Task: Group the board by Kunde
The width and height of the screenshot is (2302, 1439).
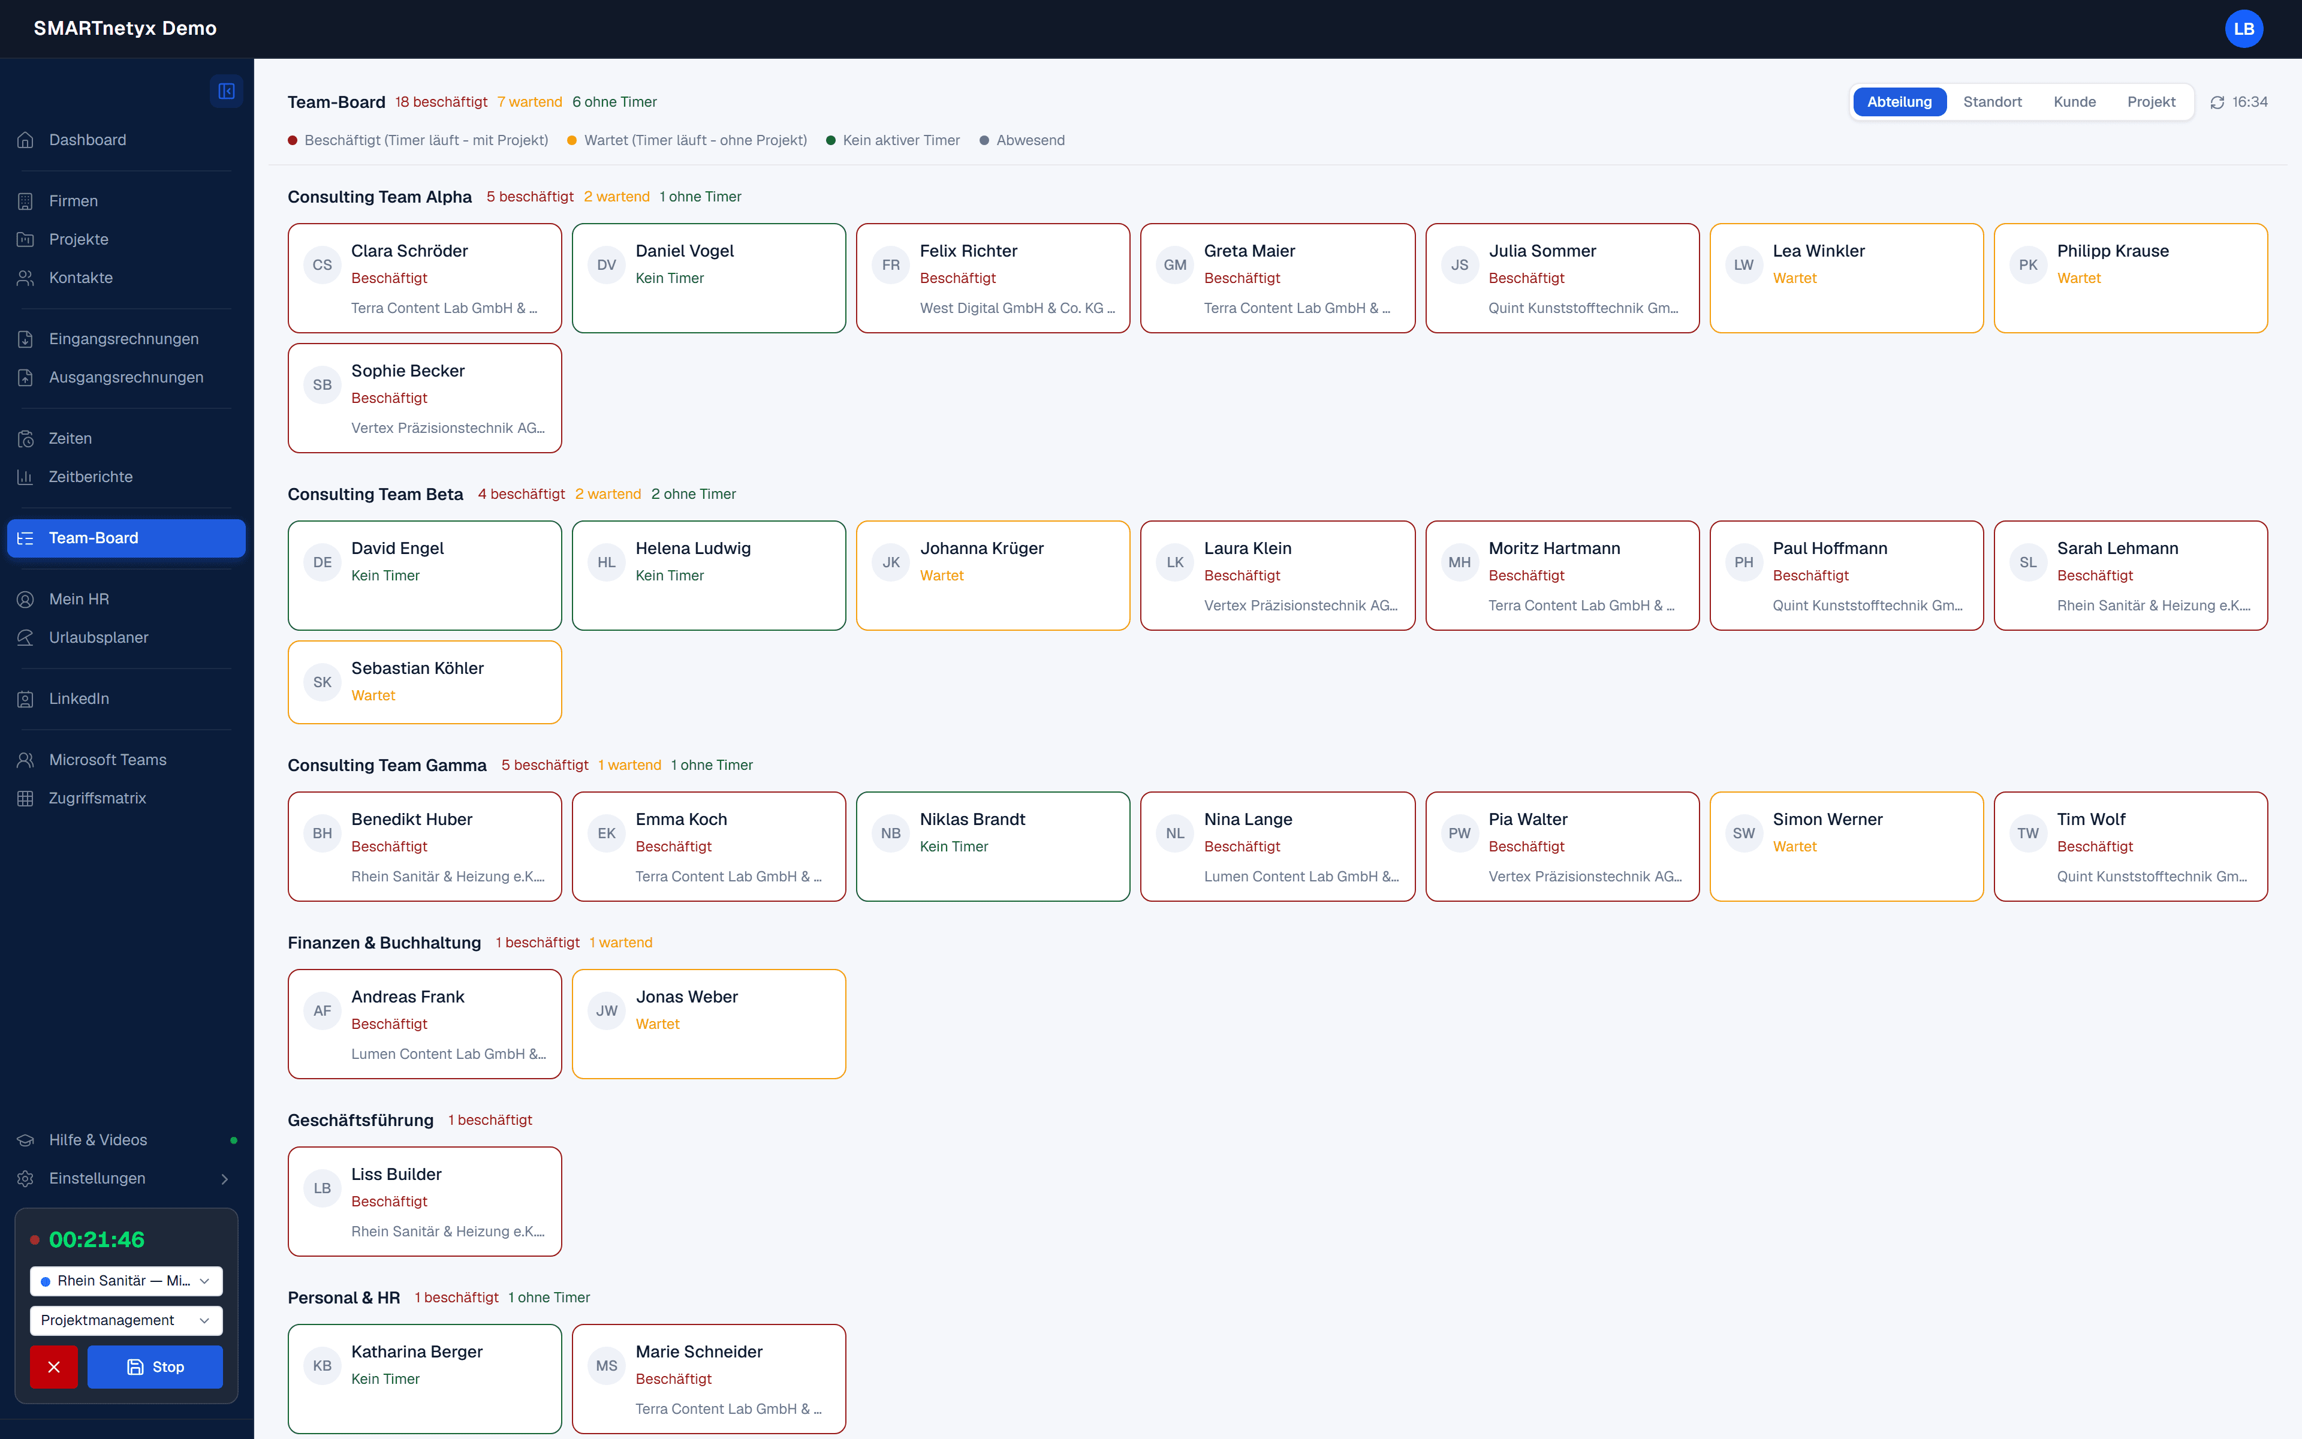Action: (2075, 102)
